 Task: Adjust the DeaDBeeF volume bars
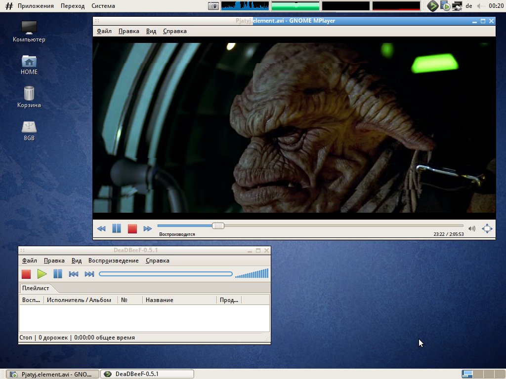click(252, 273)
